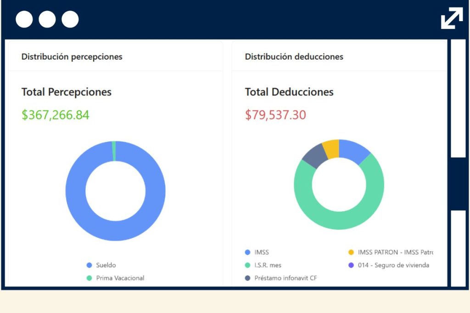Viewport: 470px width, 313px height.
Task: Click the middle white window dot
Action: tap(46, 19)
